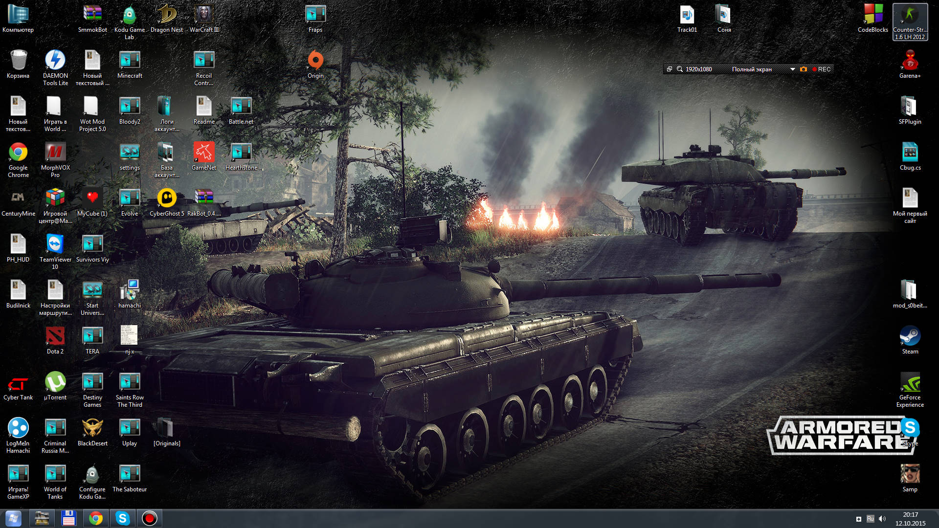
Task: Open the Cbug.cs file
Action: 910,156
